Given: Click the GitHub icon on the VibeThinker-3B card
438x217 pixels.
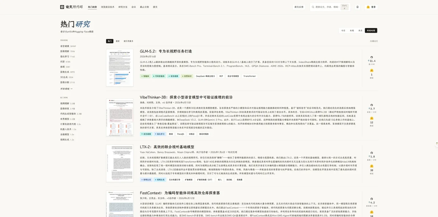Looking at the screenshot, I should (372, 105).
